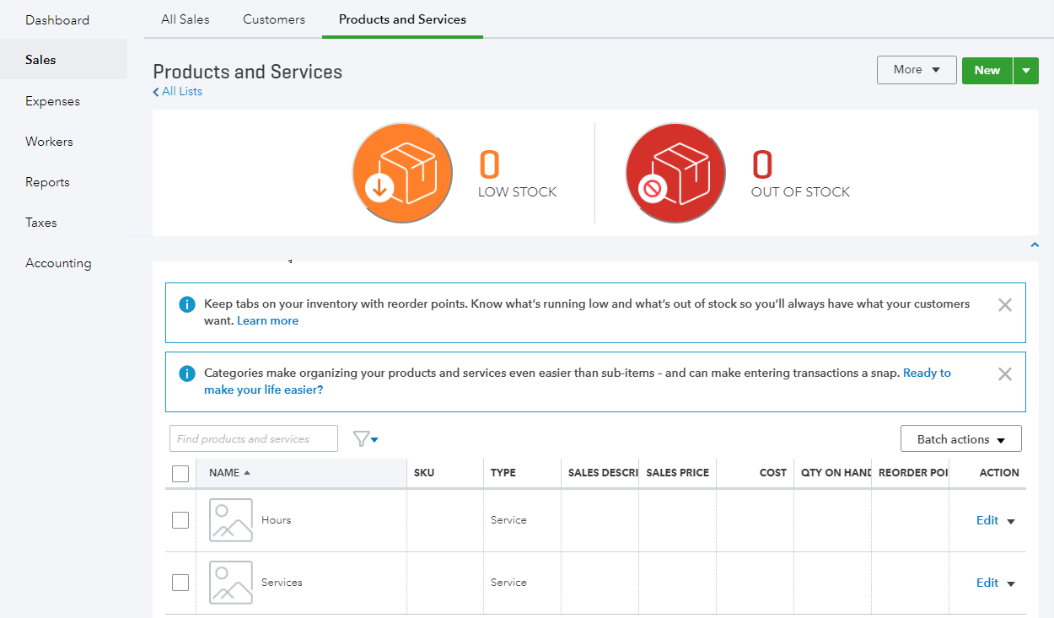Open the filter icon beside the search box
The width and height of the screenshot is (1054, 618).
[x=364, y=438]
